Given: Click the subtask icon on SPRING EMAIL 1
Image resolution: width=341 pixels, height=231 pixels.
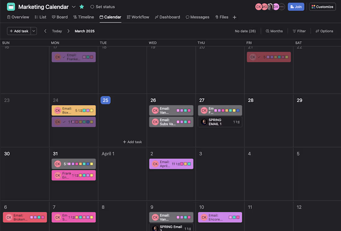Looking at the screenshot, I should pyautogui.click(x=238, y=122).
